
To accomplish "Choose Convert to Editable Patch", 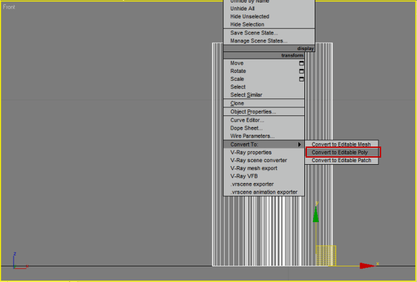I will click(x=341, y=160).
